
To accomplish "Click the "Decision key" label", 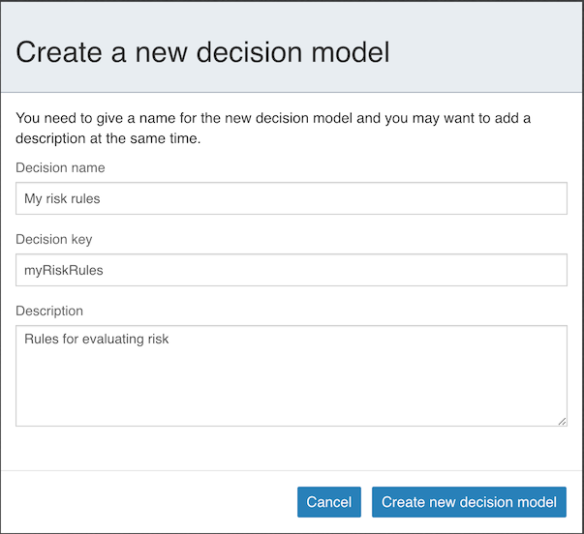I will click(54, 240).
